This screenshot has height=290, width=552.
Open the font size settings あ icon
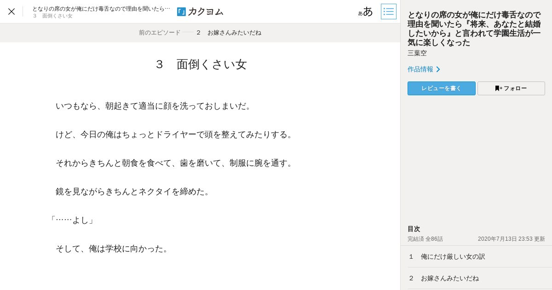(x=366, y=12)
